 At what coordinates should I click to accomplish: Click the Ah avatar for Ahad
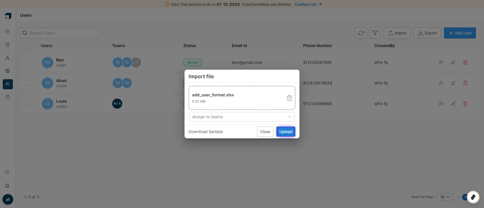pos(47,83)
